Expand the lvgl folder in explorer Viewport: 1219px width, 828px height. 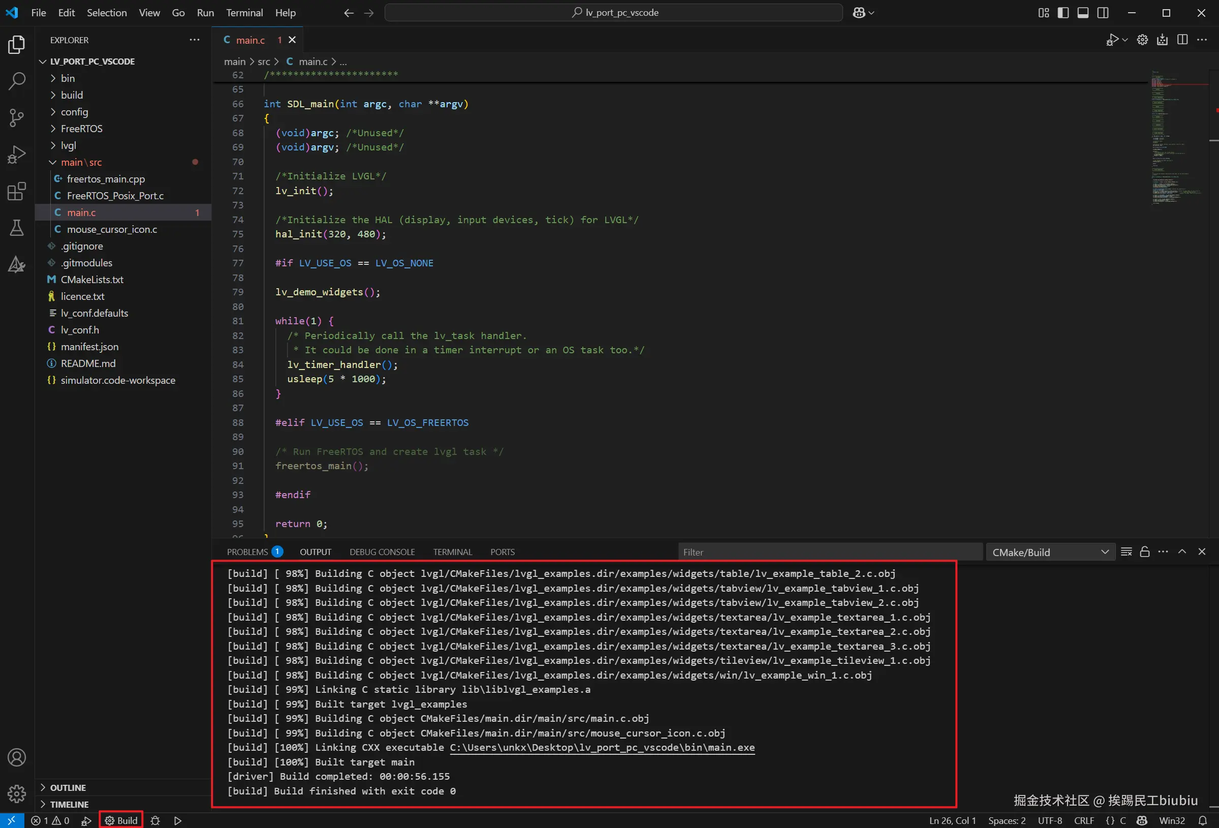pos(68,145)
